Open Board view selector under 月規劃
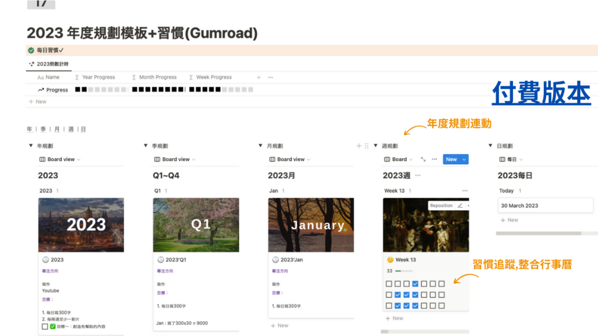Image resolution: width=598 pixels, height=336 pixels. pos(289,159)
